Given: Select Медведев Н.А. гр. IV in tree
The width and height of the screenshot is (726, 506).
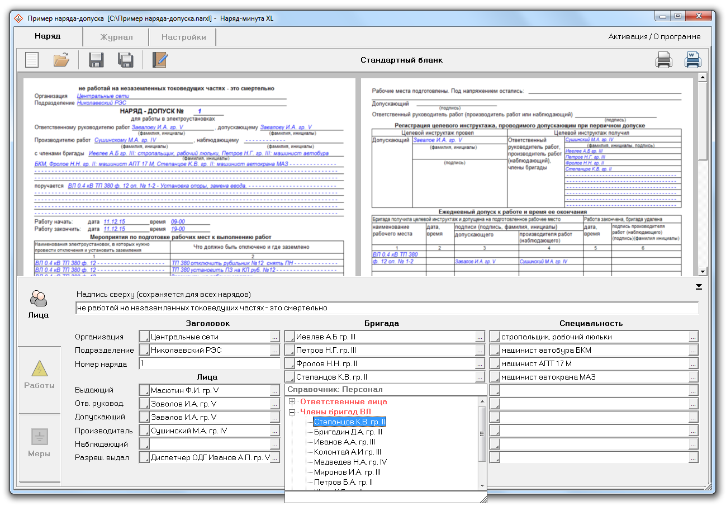Looking at the screenshot, I should (x=350, y=462).
